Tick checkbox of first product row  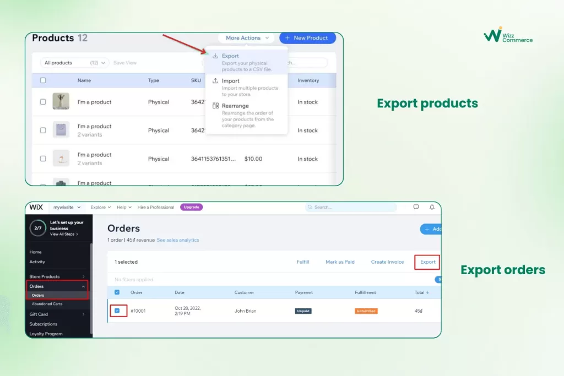(43, 102)
